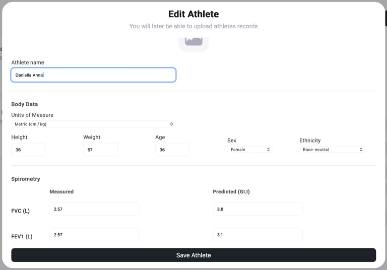Select the Weight input box
Viewport: 387px width, 270px height.
pos(100,150)
